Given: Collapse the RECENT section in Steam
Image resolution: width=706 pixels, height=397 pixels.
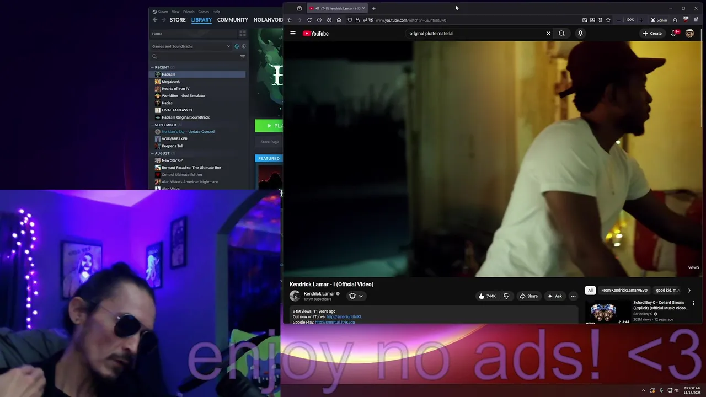Looking at the screenshot, I should pyautogui.click(x=152, y=67).
